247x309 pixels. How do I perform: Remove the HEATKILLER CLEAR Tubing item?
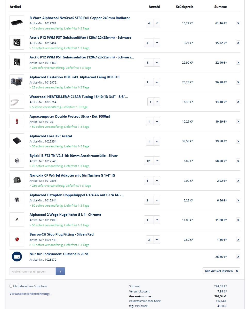(x=238, y=102)
